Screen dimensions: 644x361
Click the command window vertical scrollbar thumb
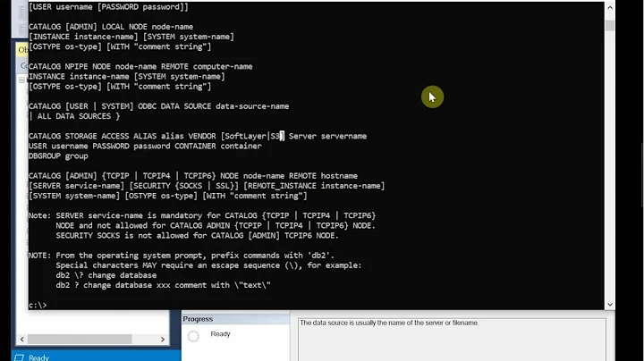pos(610,25)
